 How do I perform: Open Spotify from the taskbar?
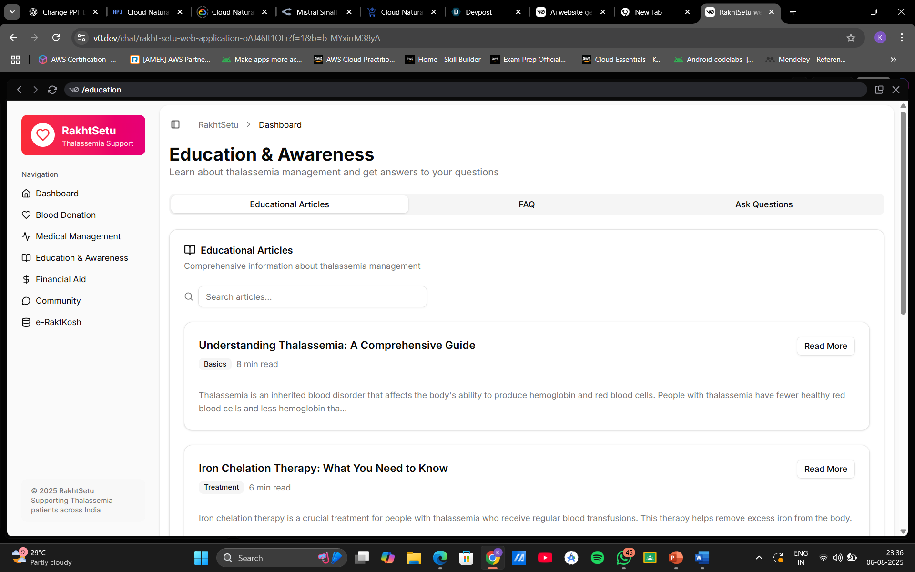click(597, 557)
